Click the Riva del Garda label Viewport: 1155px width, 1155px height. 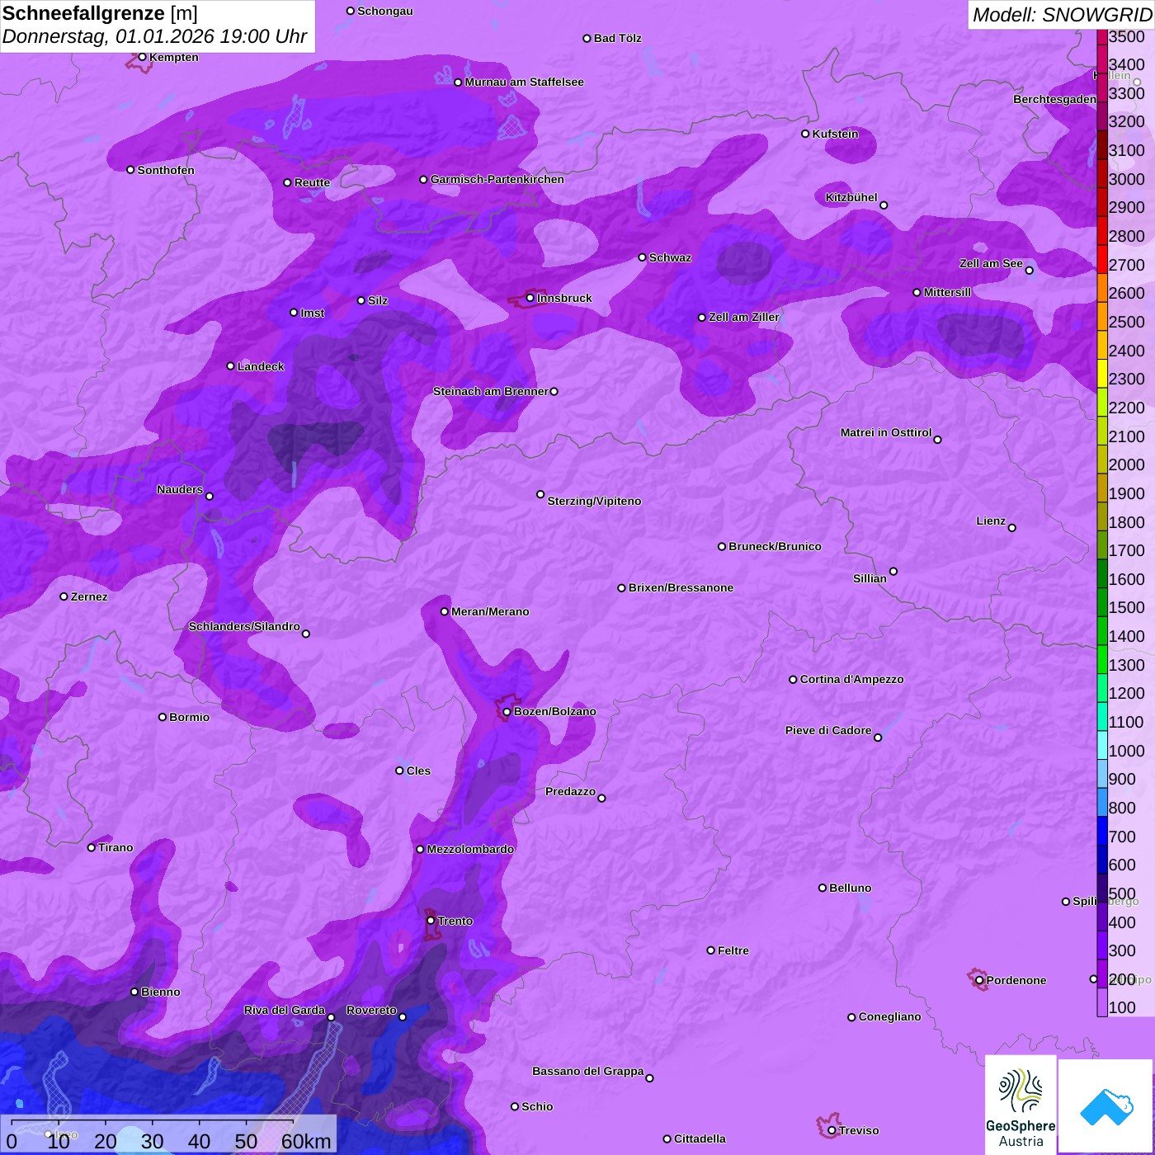tap(285, 1010)
